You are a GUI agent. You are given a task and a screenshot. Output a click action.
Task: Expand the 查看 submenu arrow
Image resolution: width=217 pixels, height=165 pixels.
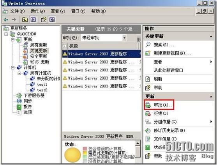tap(211, 62)
